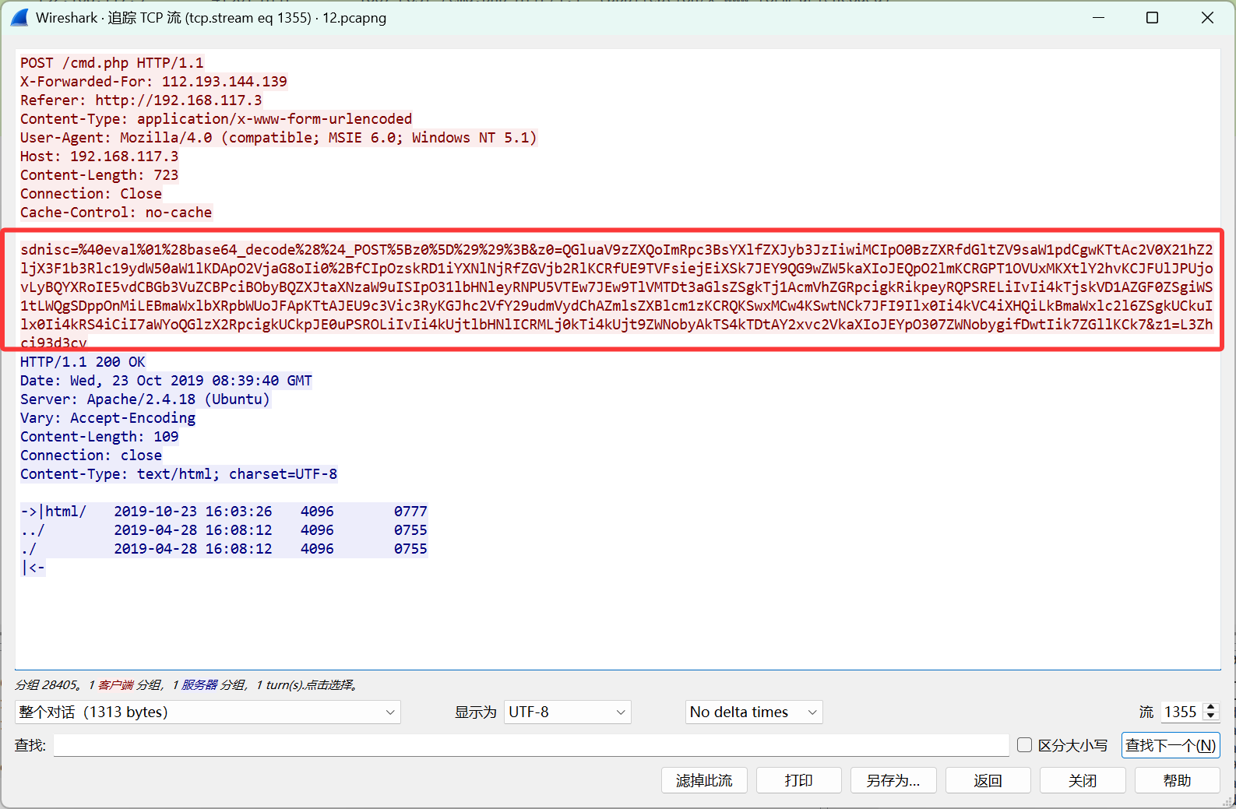Open 帮助 for this dialog

tap(1177, 780)
